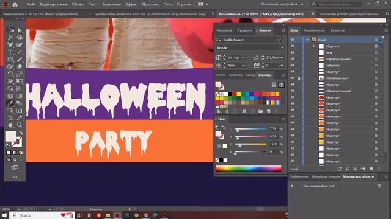
Task: Switch to Halloween pattern document tab
Action: pos(349,14)
